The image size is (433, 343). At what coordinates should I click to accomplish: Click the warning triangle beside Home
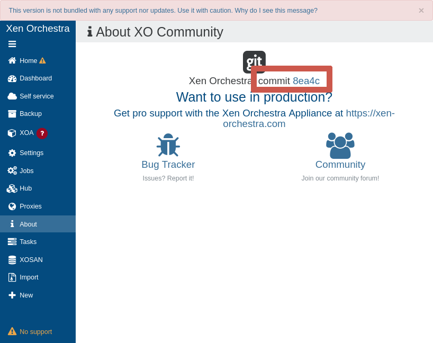[42, 60]
